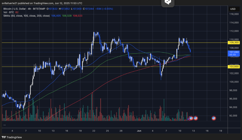
Task: Open the USD currency selector
Action: point(233,9)
